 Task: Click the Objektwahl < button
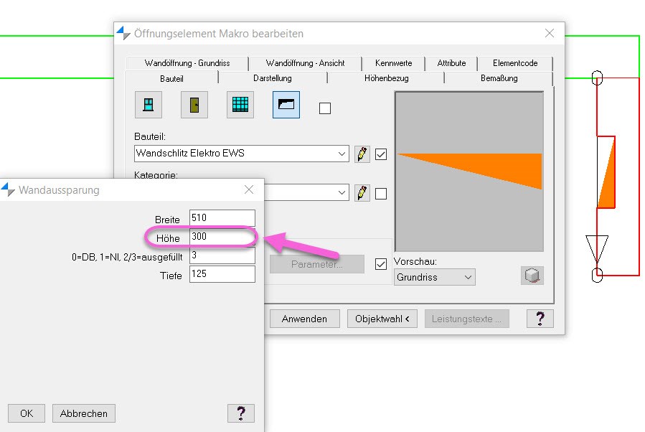[382, 319]
